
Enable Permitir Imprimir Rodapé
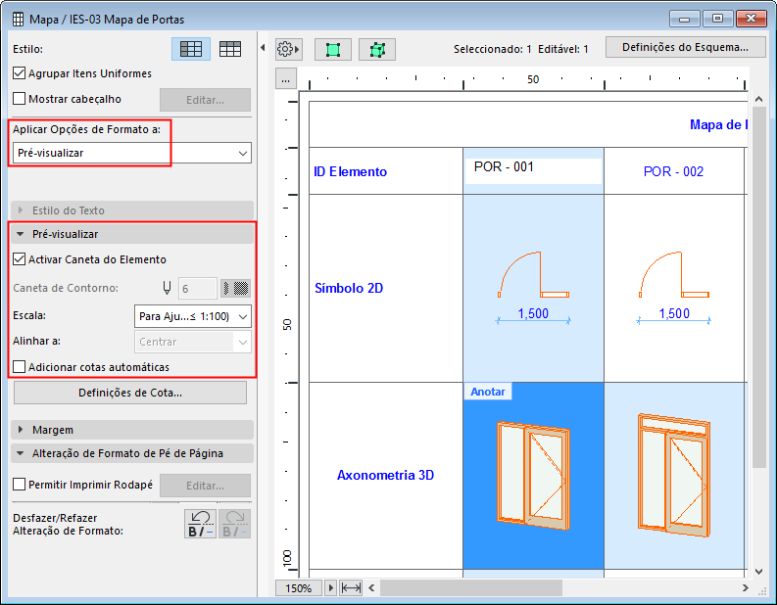pos(19,485)
